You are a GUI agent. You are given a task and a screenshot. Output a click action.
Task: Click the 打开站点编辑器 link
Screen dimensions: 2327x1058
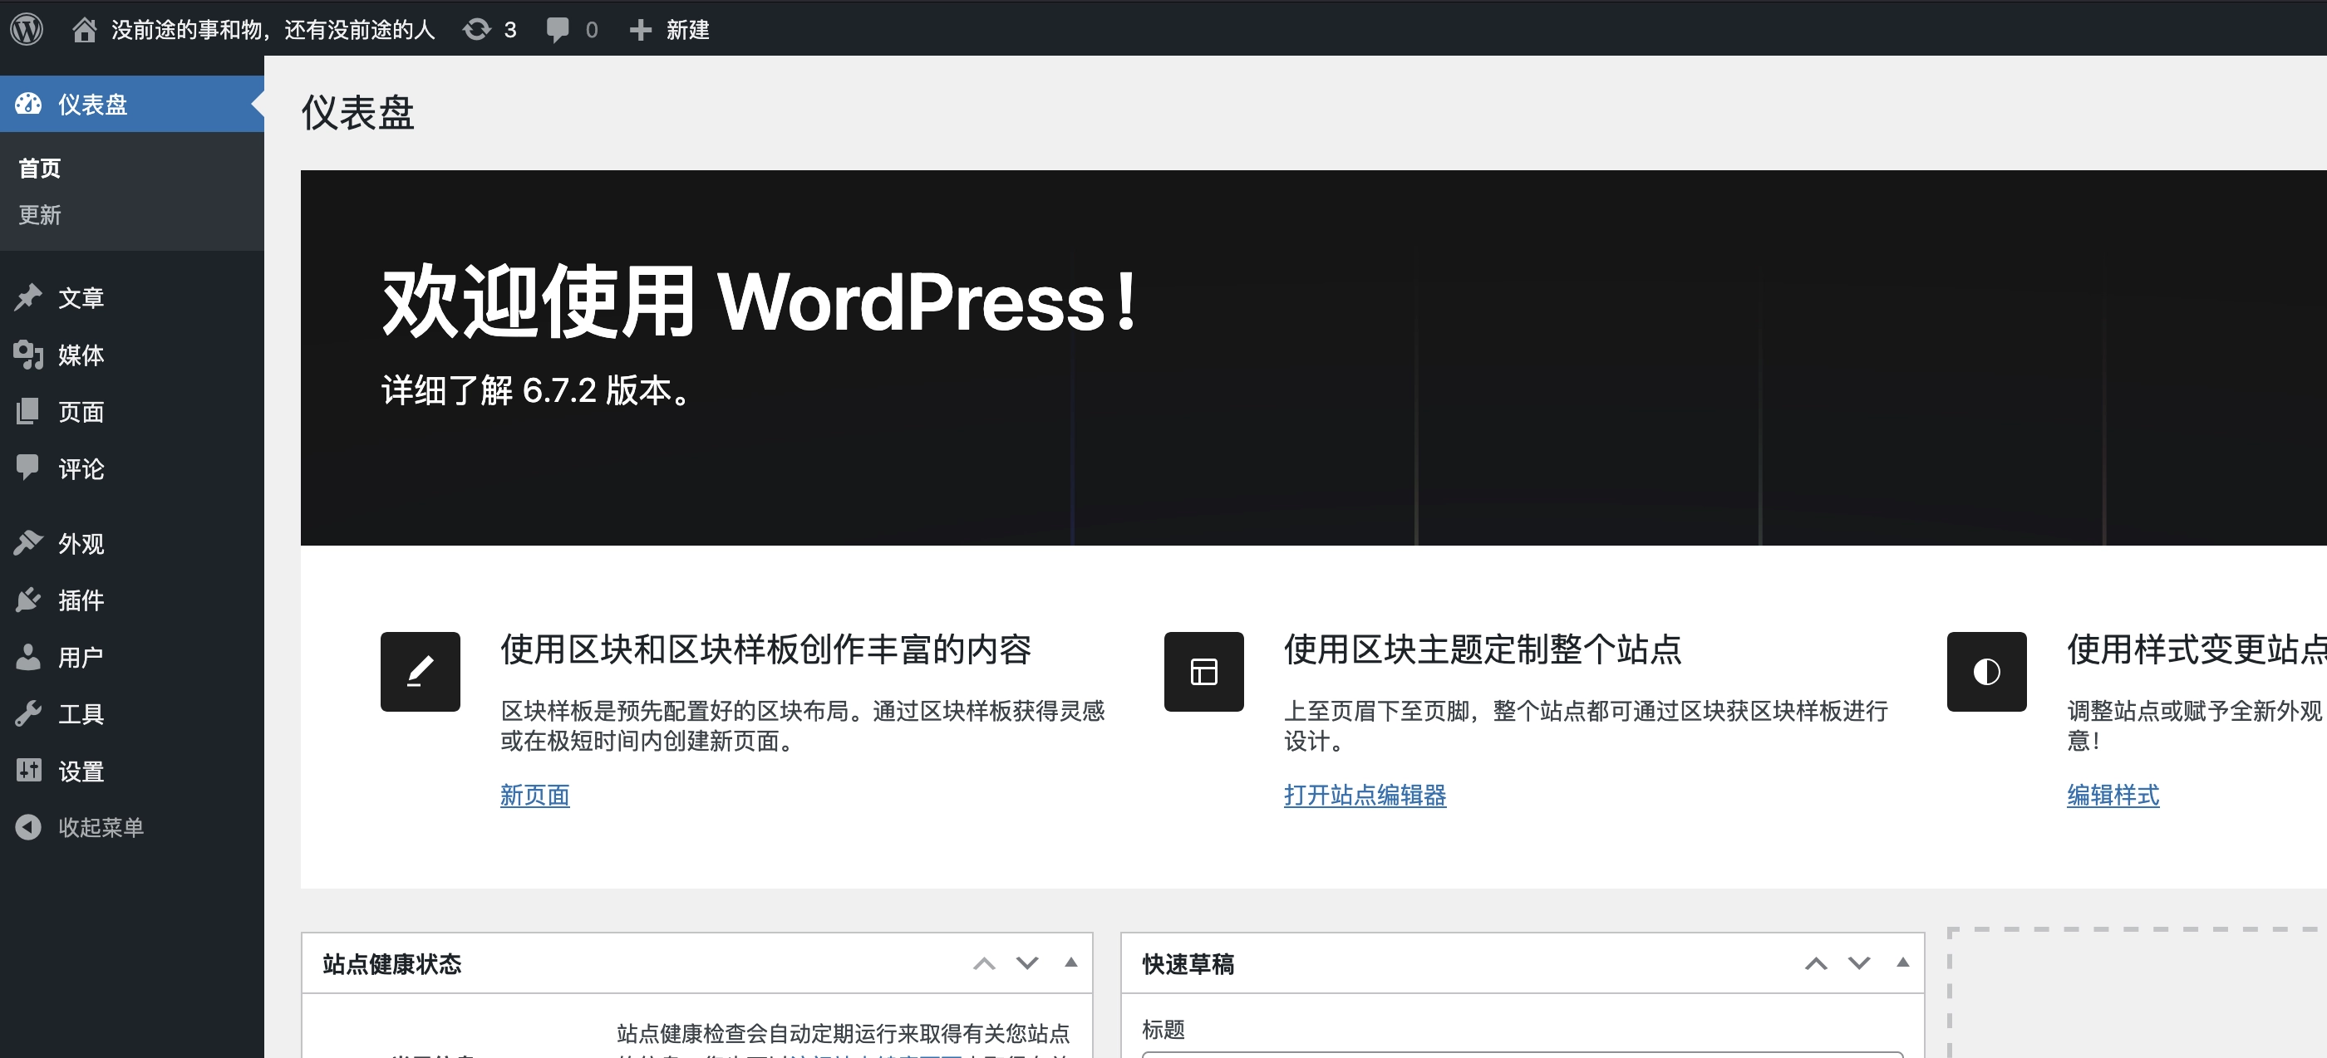click(x=1364, y=796)
